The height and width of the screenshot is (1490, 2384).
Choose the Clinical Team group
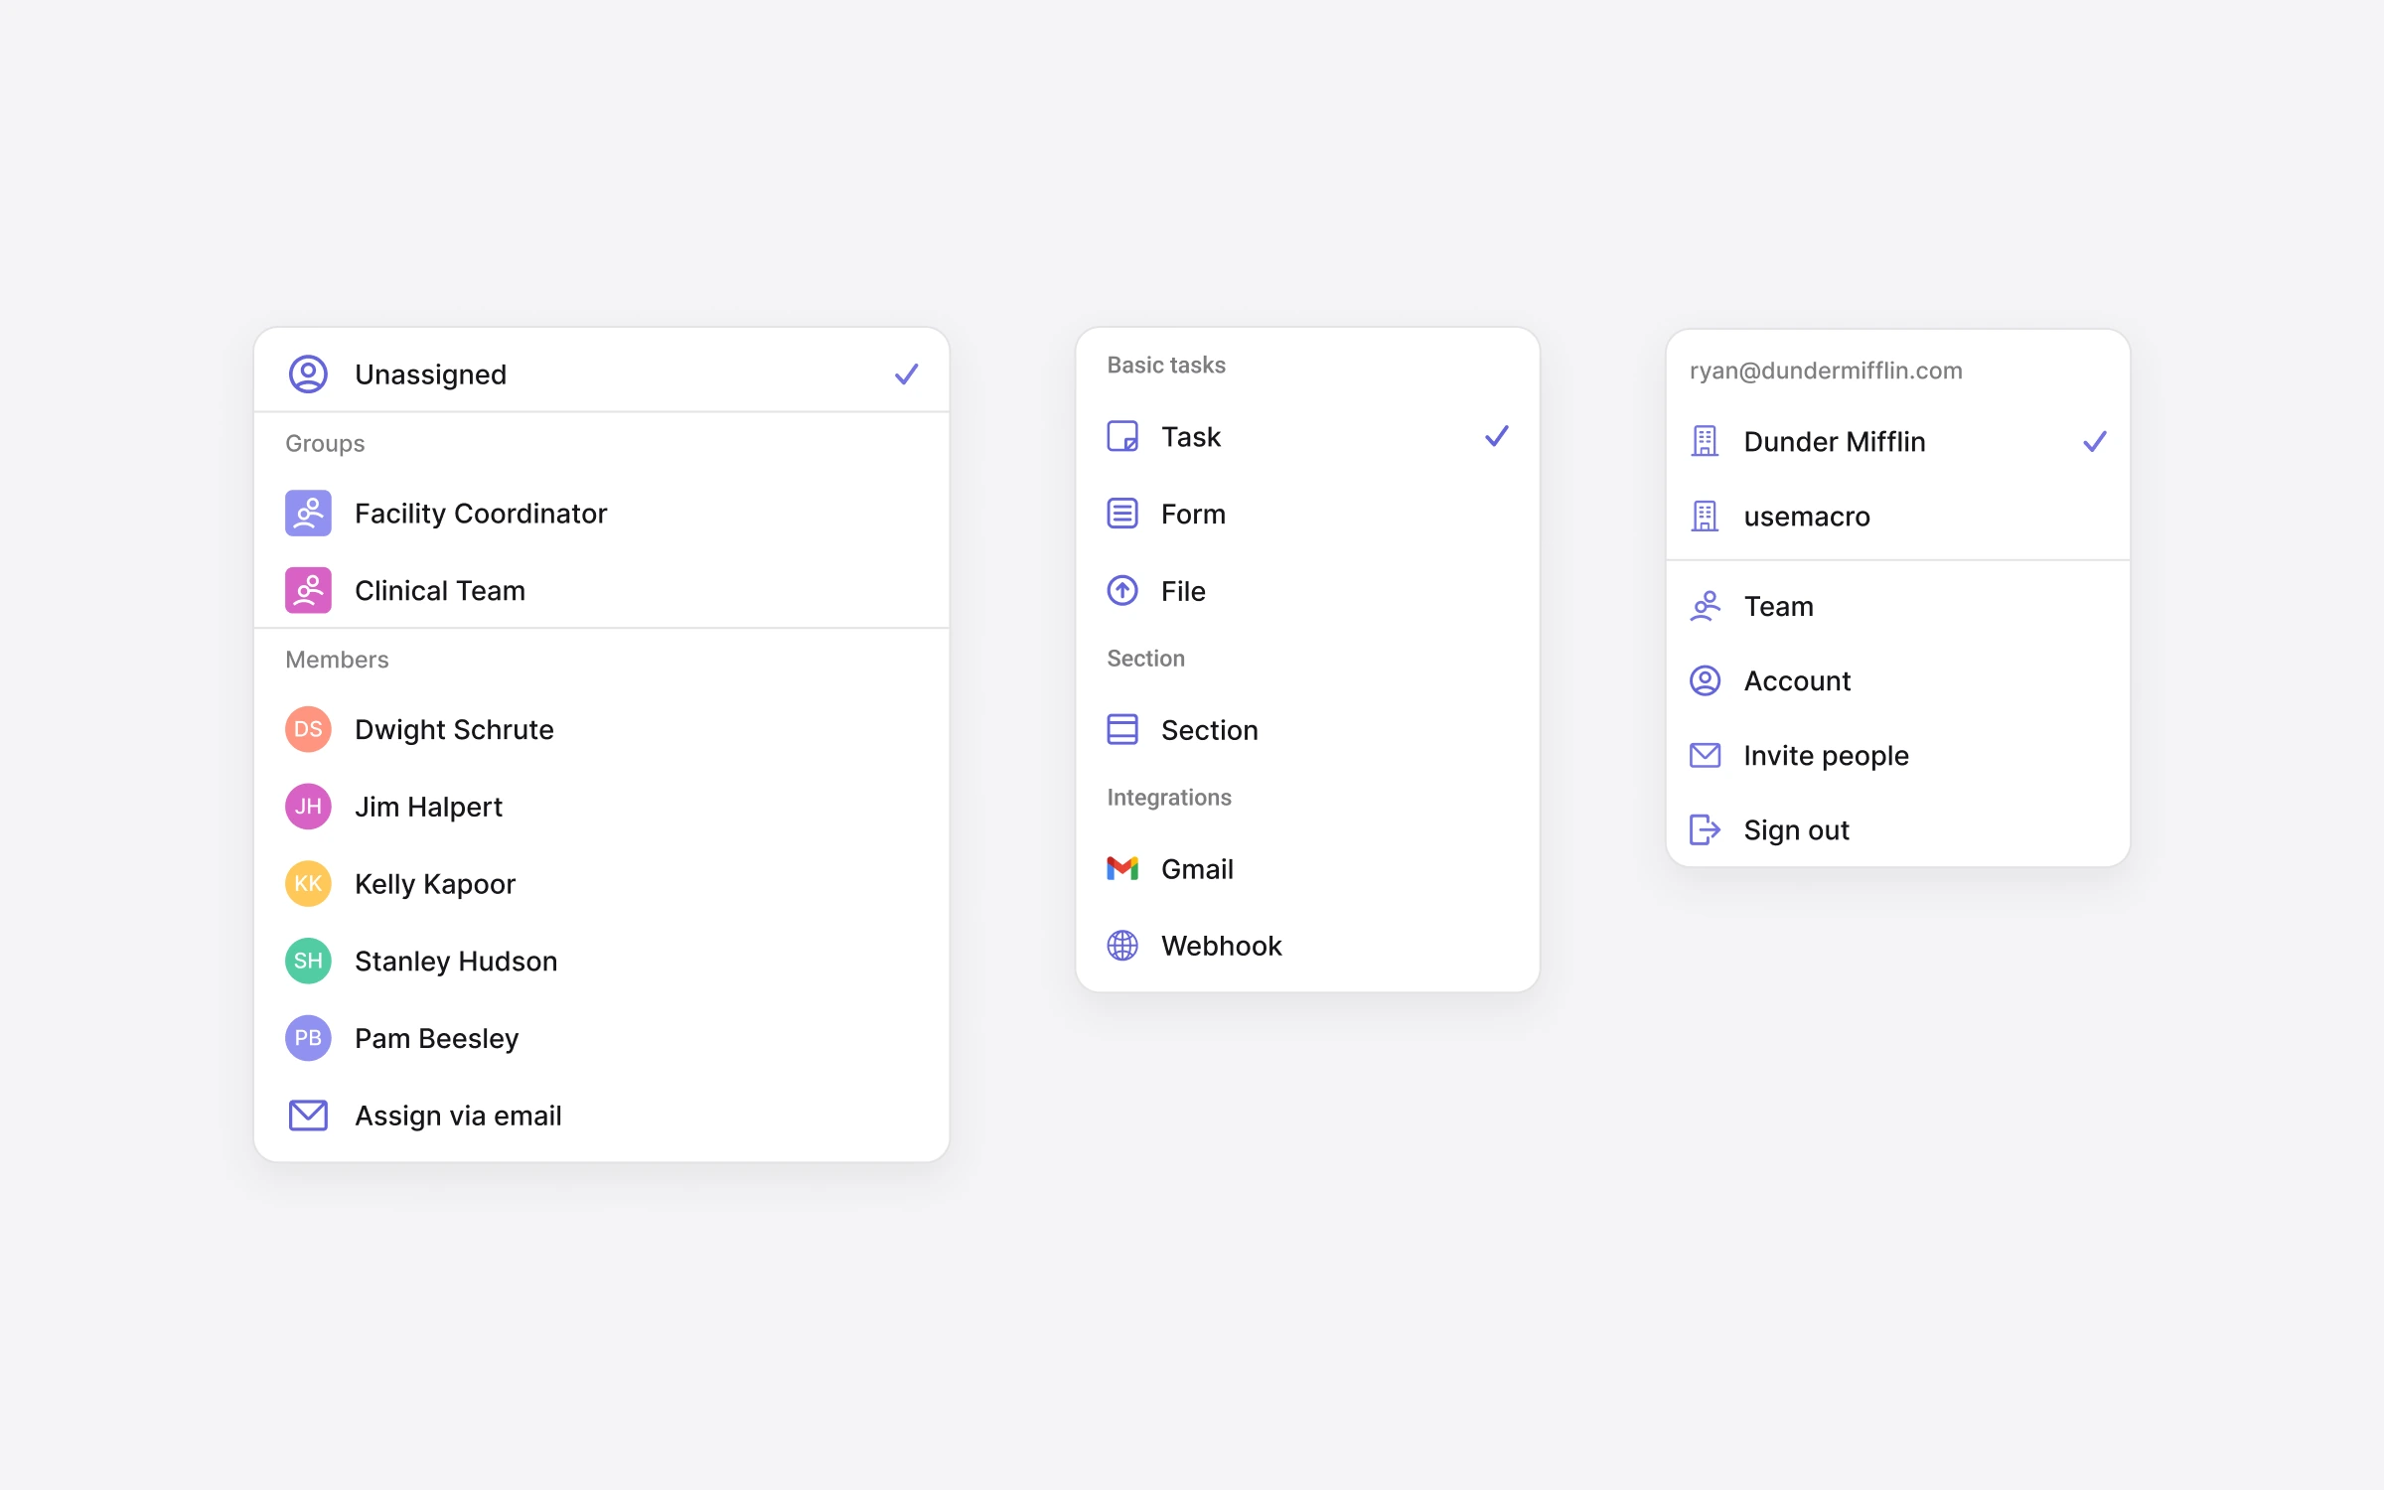[x=602, y=591]
